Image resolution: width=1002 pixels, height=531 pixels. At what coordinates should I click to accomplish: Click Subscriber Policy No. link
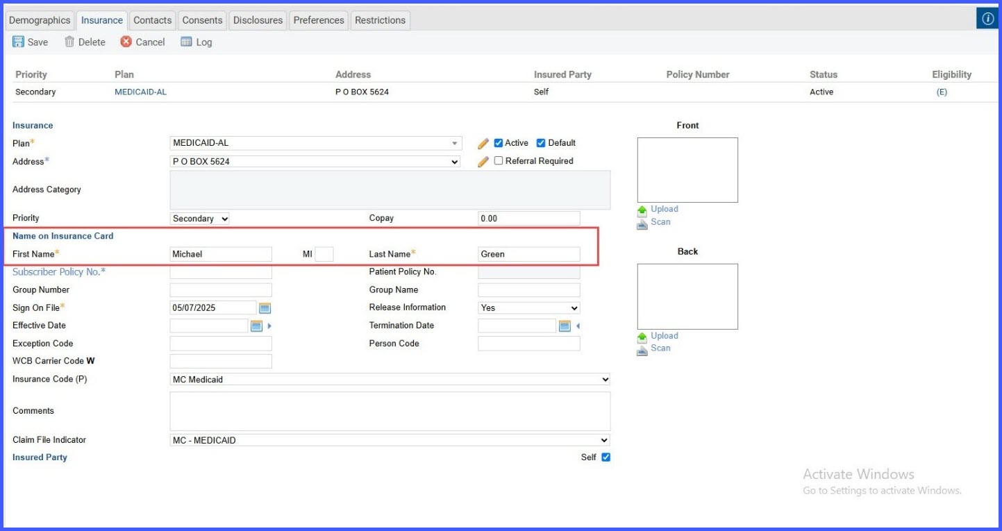point(59,272)
